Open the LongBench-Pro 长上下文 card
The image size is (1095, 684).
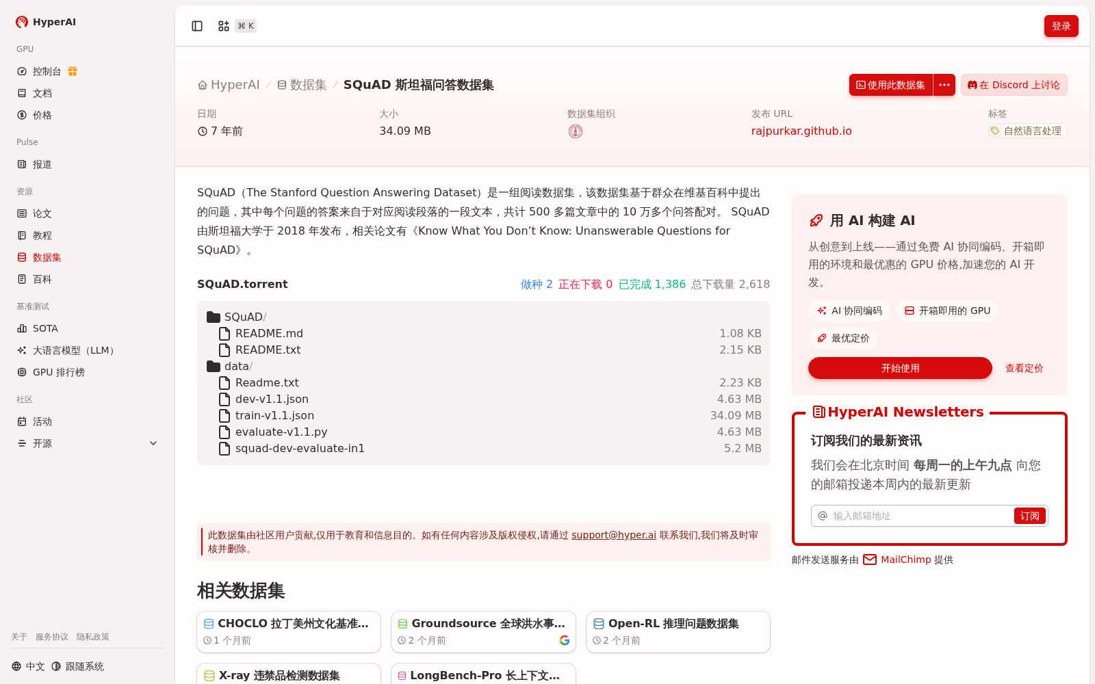483,674
